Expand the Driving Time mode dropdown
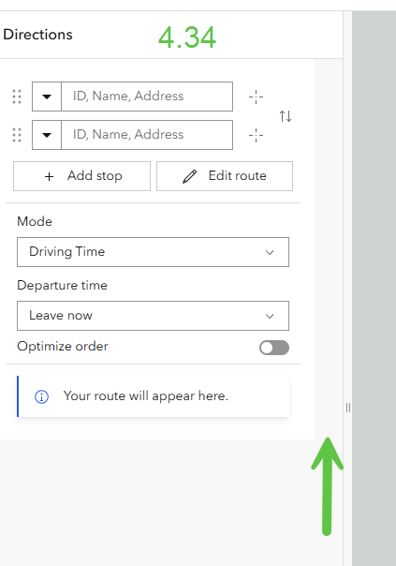Screen dimensions: 396x566 tap(153, 252)
